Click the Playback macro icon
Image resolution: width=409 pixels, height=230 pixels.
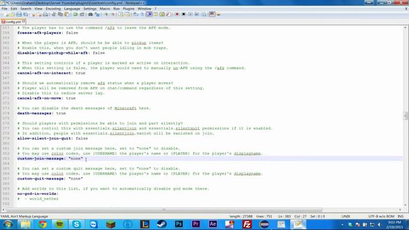(190, 14)
